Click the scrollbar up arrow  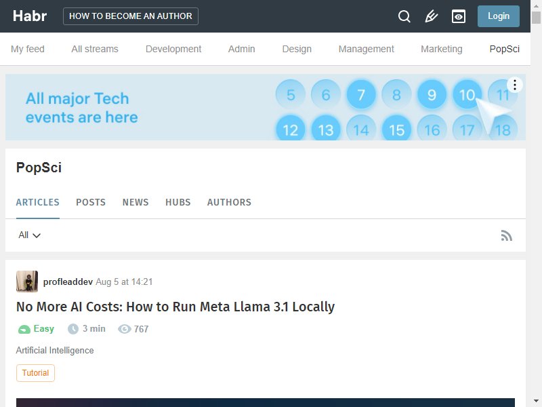[x=536, y=5]
